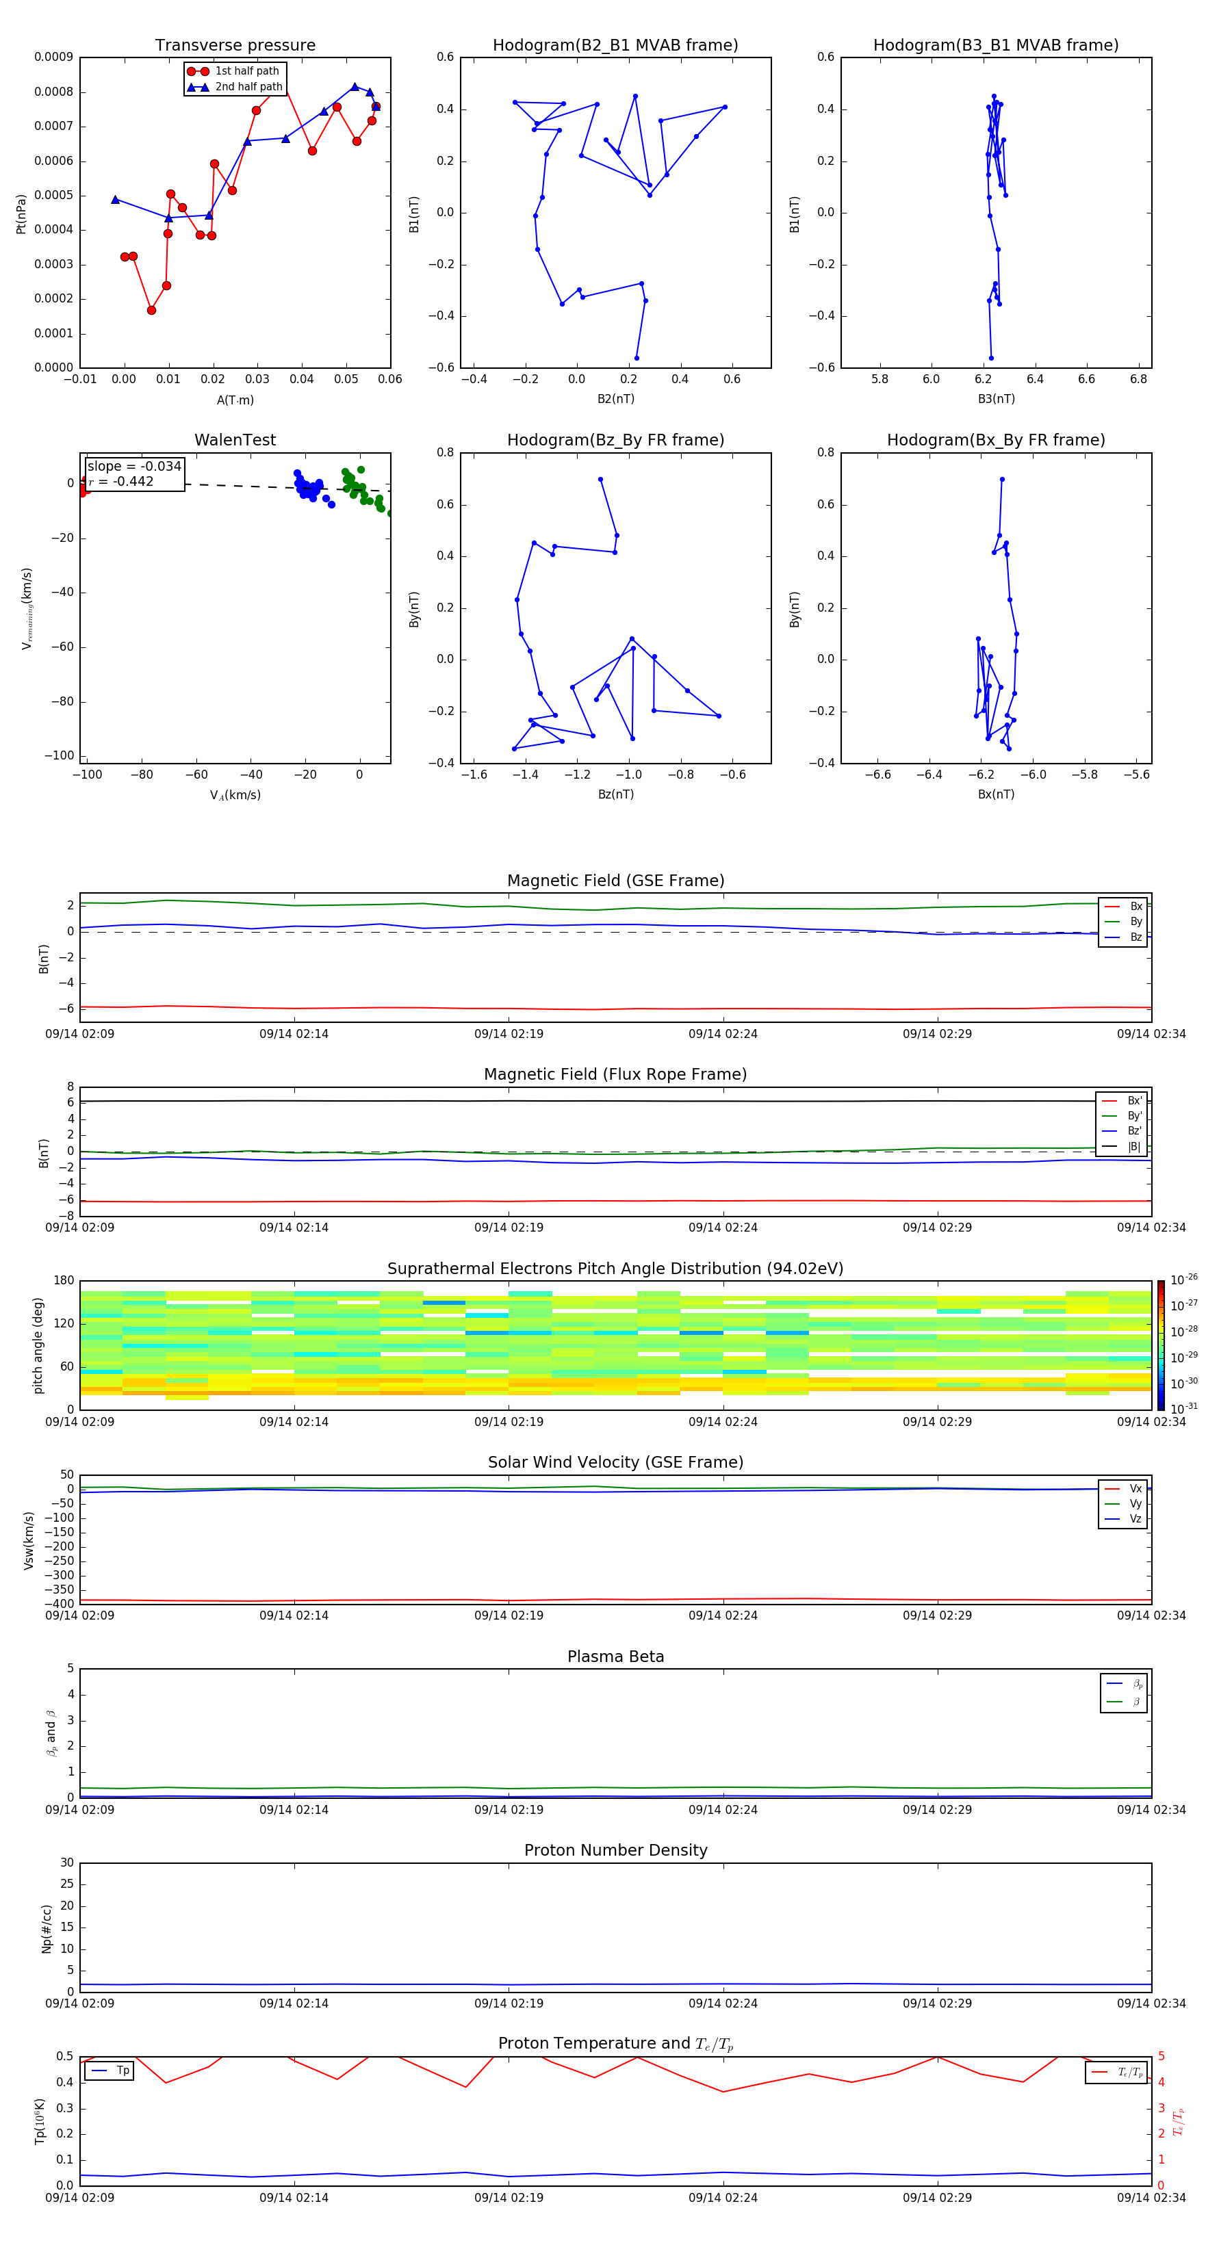Click red Vx line in solar wind plot

pyautogui.click(x=615, y=1600)
